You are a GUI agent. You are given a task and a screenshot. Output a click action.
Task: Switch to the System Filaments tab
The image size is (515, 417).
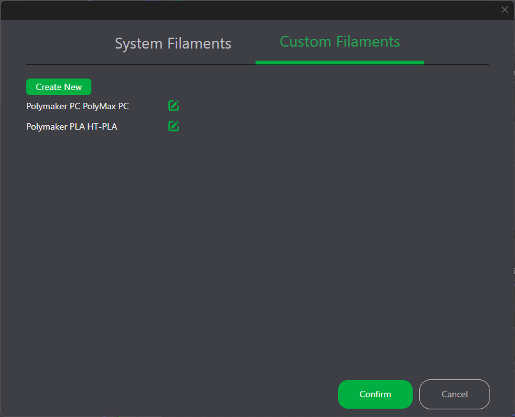pyautogui.click(x=173, y=43)
